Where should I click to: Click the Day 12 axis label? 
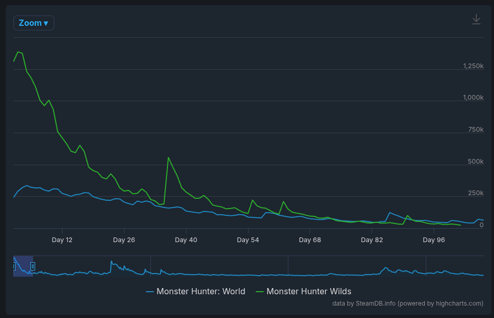point(62,240)
